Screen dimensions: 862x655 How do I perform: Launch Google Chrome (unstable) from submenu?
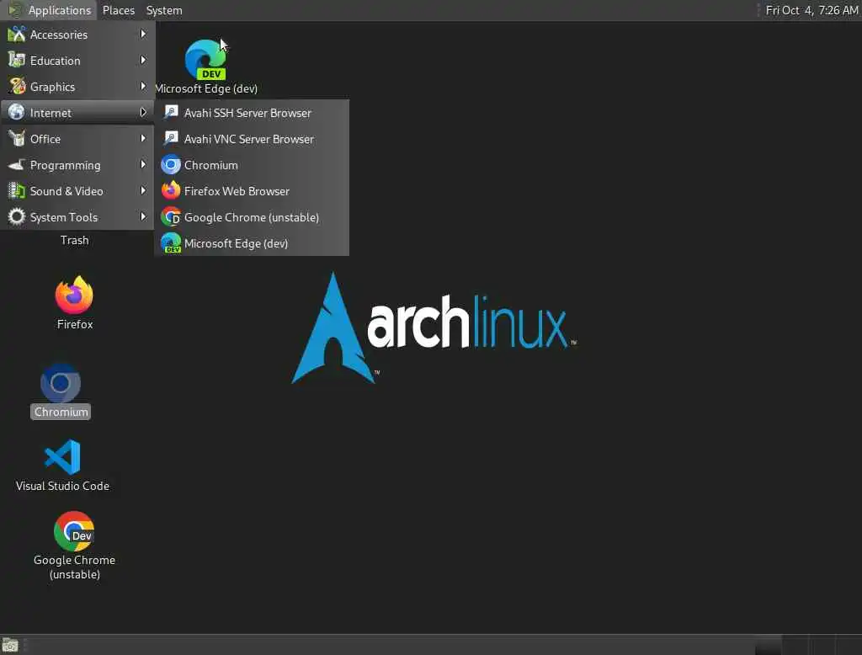click(x=252, y=217)
